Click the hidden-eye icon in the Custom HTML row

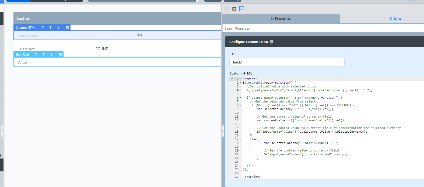(139, 35)
